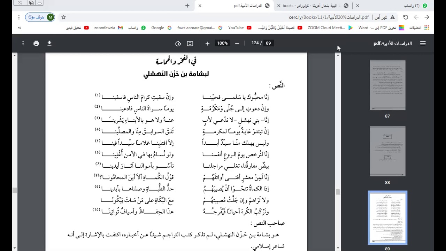The image size is (446, 251).
Task: Edit the current page number 89 field
Action: pos(268,43)
